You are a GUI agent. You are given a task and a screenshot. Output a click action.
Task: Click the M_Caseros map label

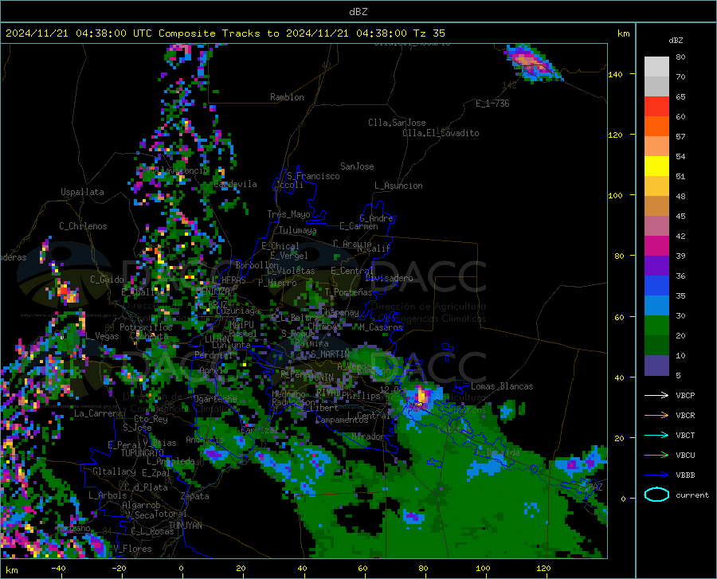tap(381, 327)
